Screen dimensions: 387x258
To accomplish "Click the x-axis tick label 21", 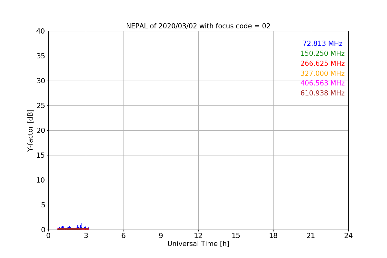I will (x=311, y=236).
